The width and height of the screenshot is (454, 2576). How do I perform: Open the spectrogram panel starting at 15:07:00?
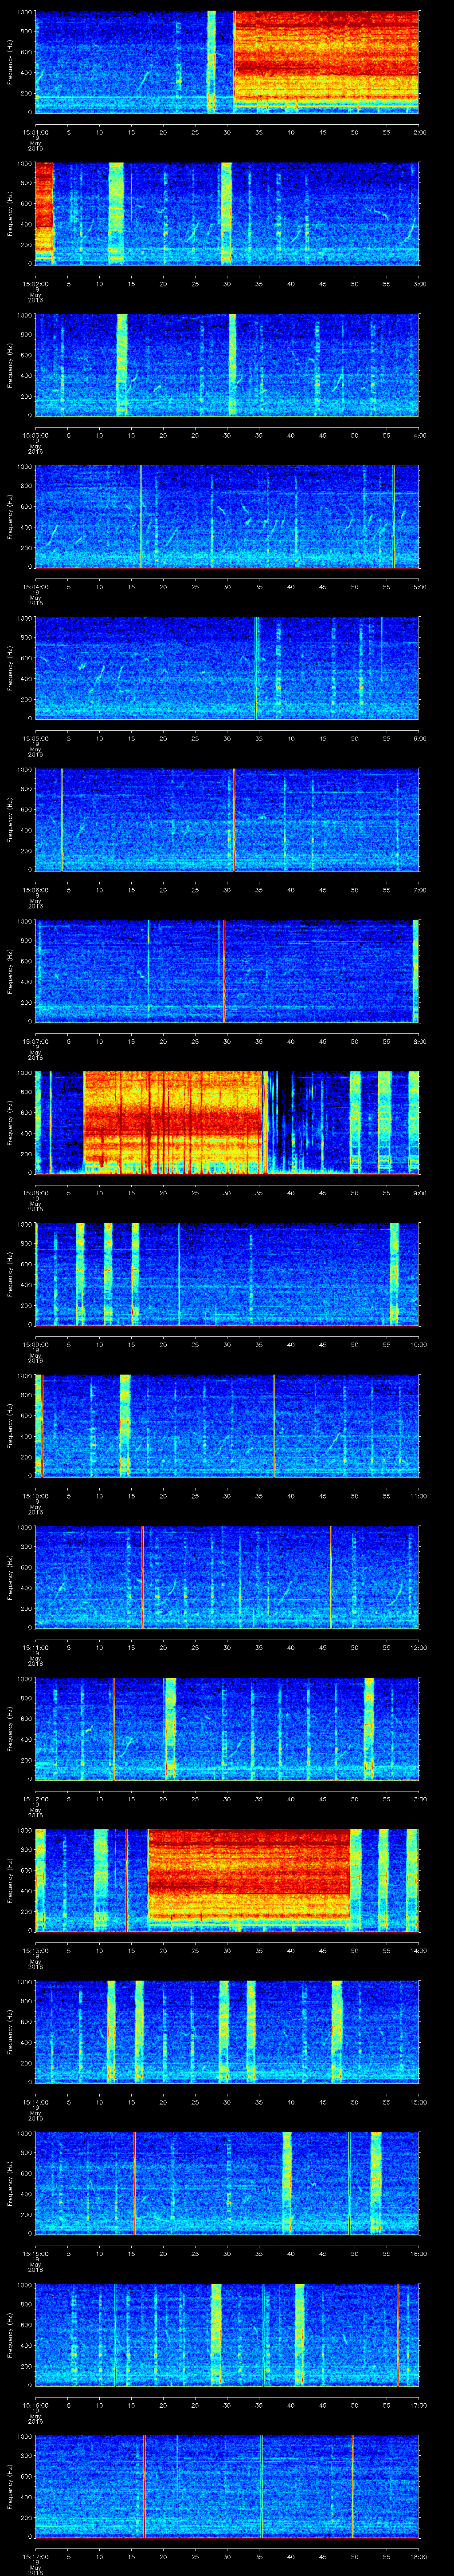coord(227,970)
